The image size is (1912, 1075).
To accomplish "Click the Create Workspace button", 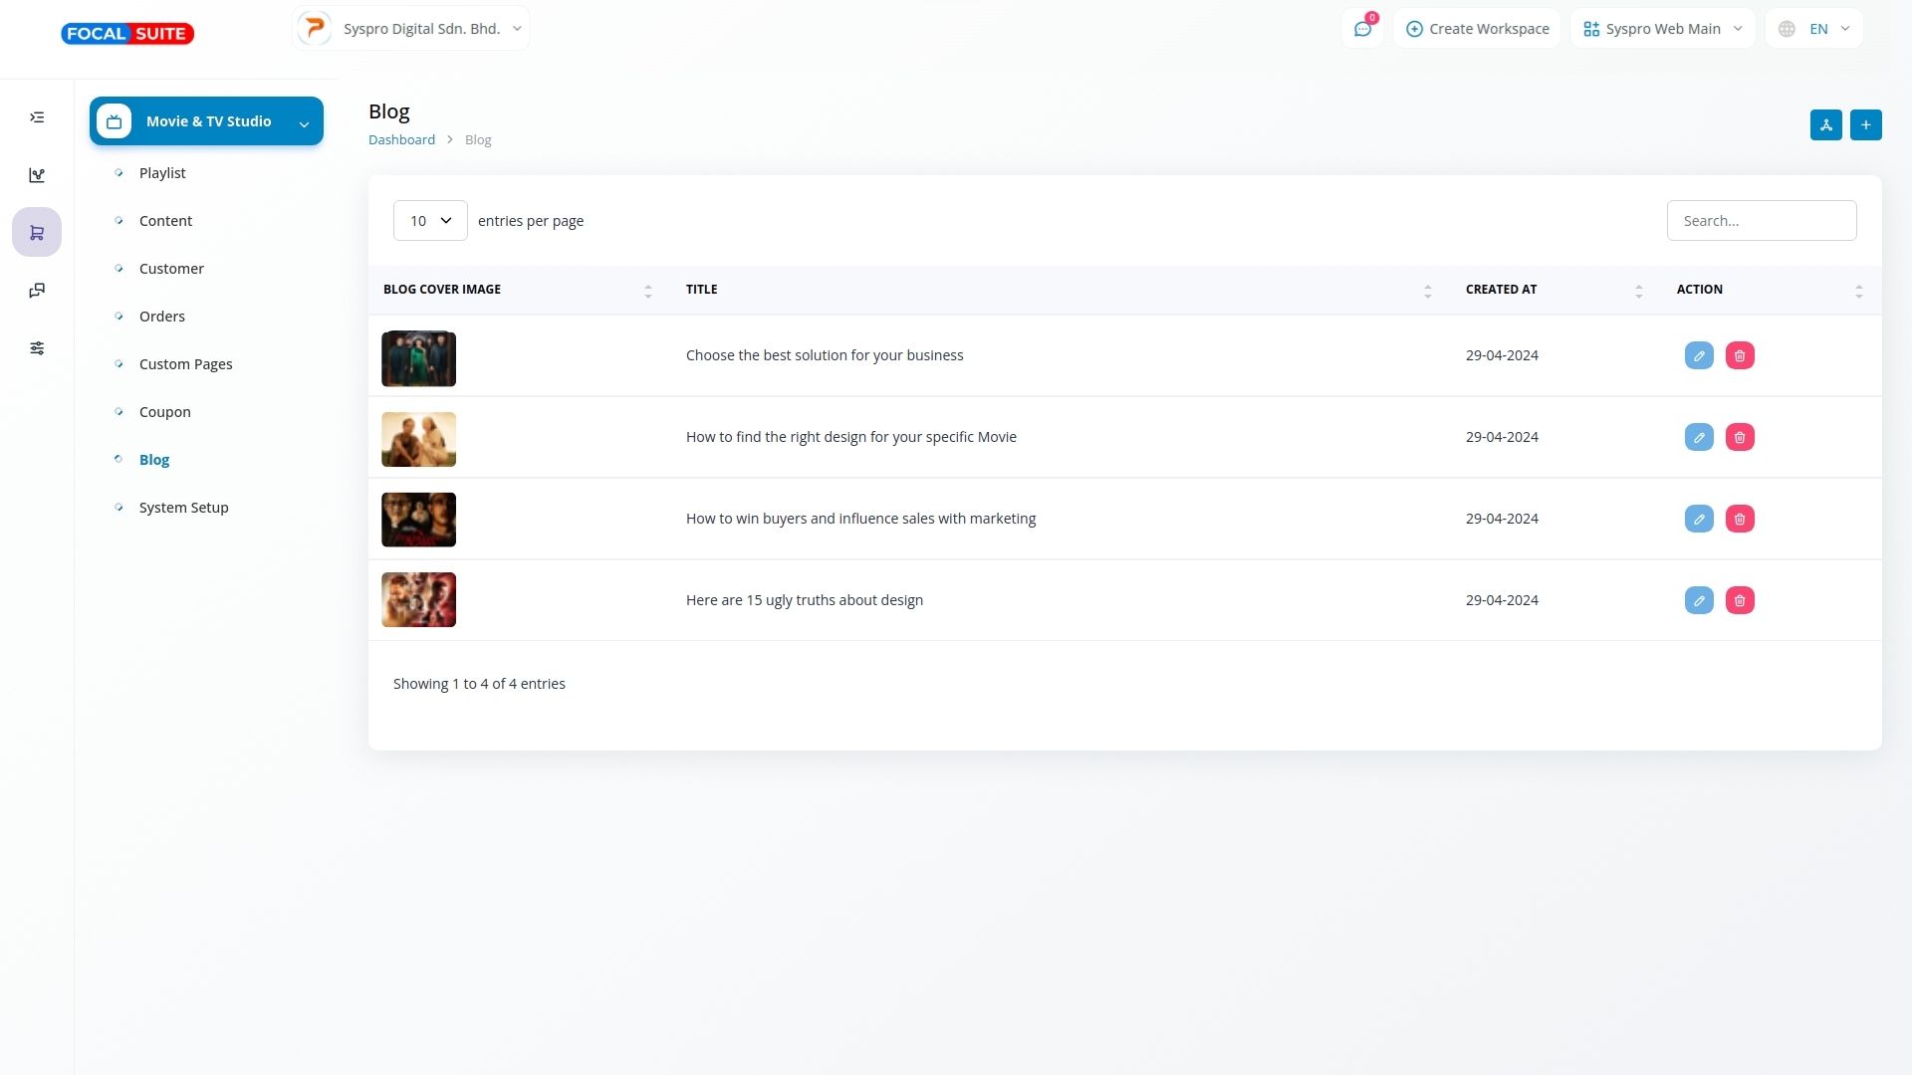I will click(1478, 29).
